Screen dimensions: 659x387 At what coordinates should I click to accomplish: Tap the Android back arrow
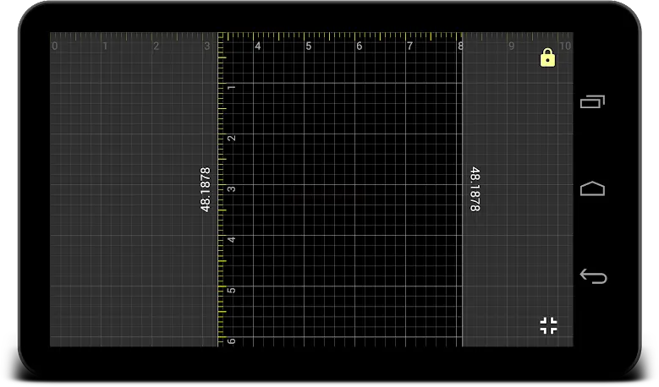click(x=593, y=276)
